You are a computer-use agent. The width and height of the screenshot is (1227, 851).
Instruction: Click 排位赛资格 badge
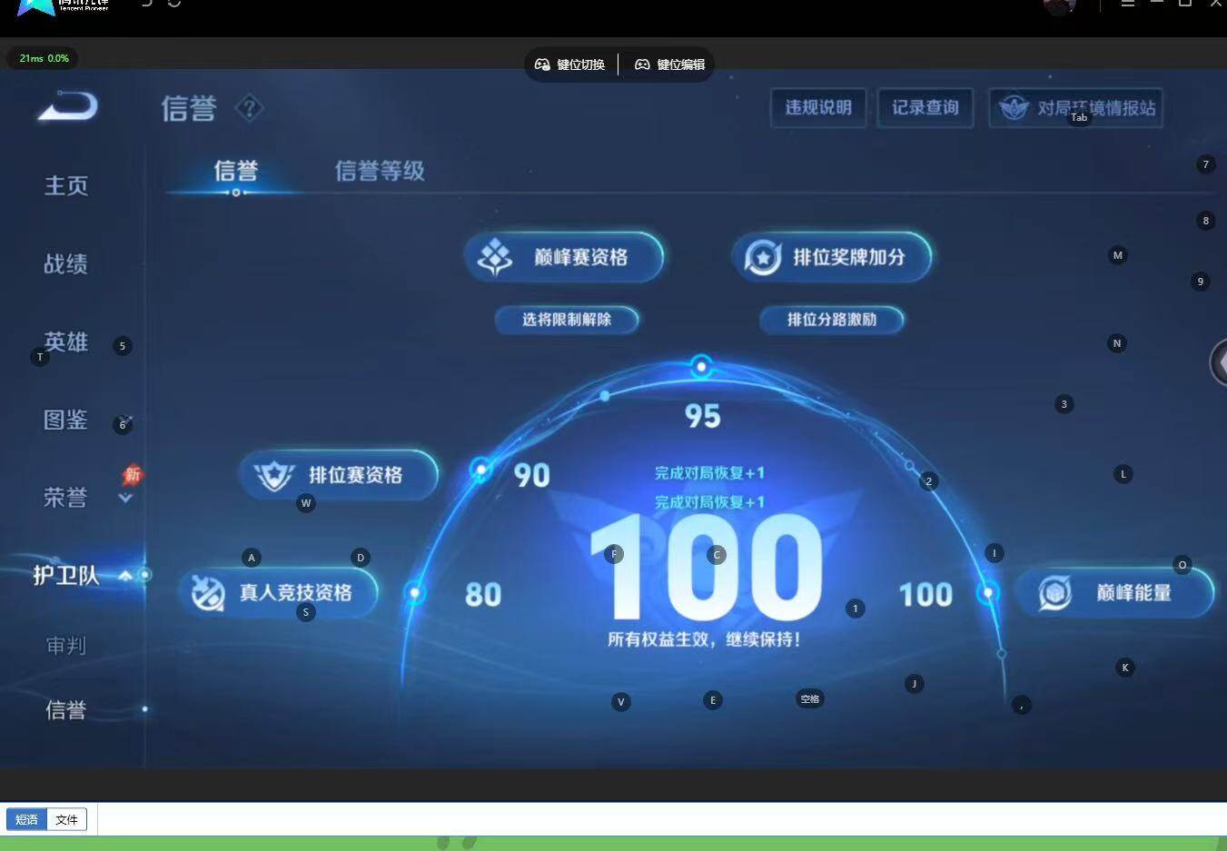339,475
